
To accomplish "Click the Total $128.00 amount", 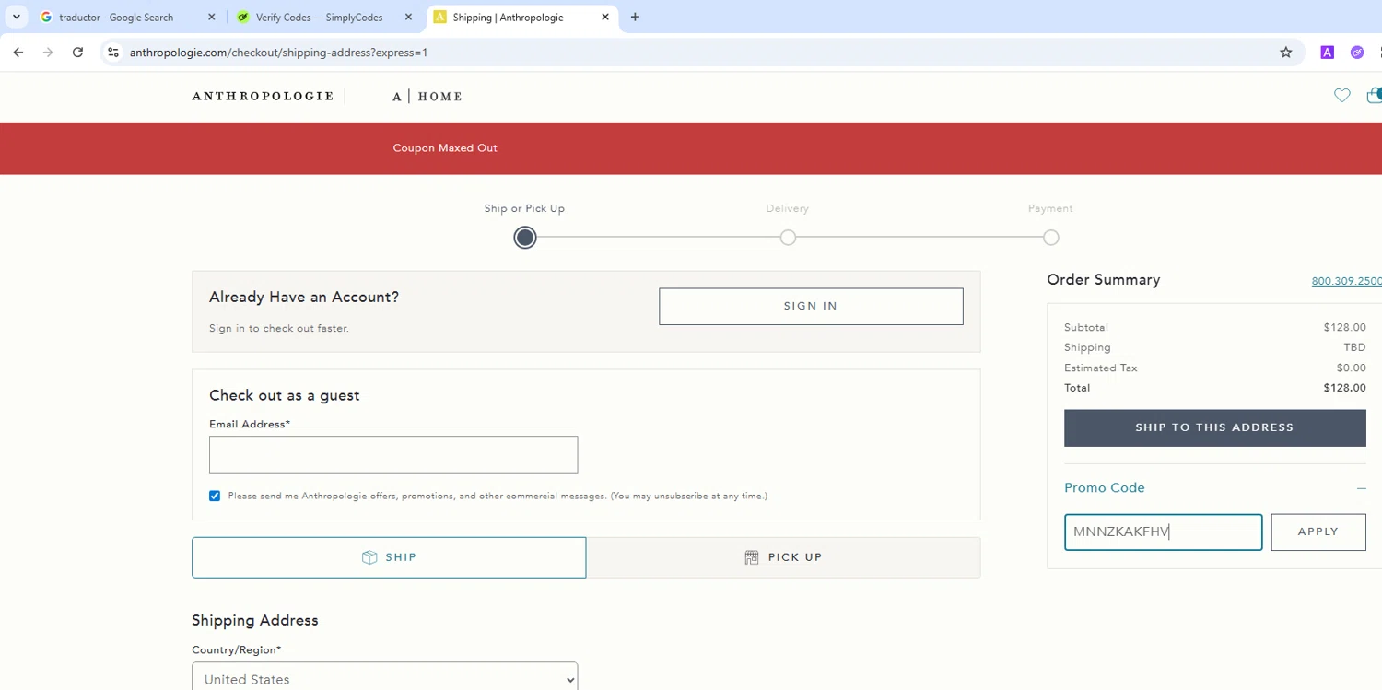I will click(x=1344, y=388).
